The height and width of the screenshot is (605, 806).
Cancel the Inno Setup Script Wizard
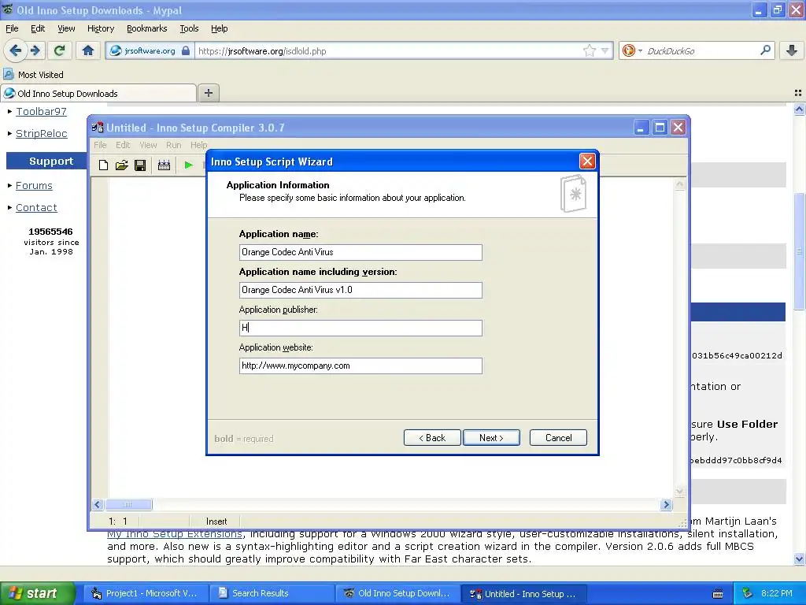click(558, 438)
